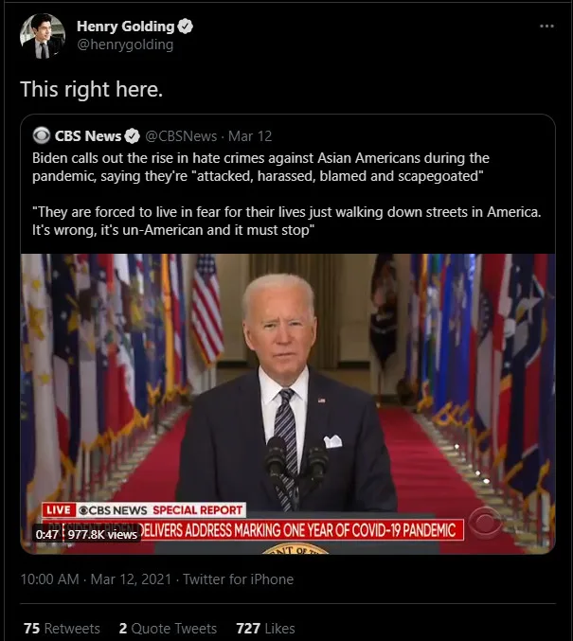This screenshot has width=573, height=641.
Task: Open the Mar 12 quoted tweet date
Action: point(250,136)
